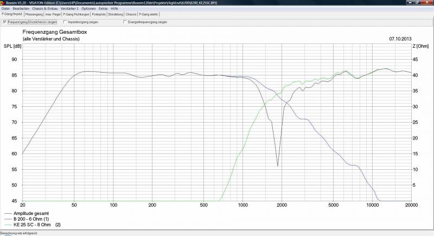
Task: Uncheck Frequenzgang Einzelchassis zeigen
Action: [x=5, y=22]
